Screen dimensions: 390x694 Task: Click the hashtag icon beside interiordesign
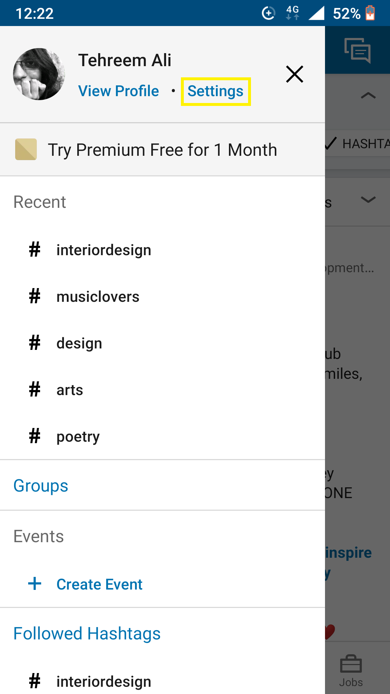[34, 249]
